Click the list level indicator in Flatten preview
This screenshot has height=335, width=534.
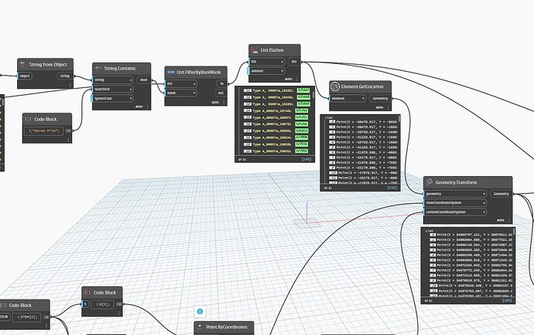[241, 159]
